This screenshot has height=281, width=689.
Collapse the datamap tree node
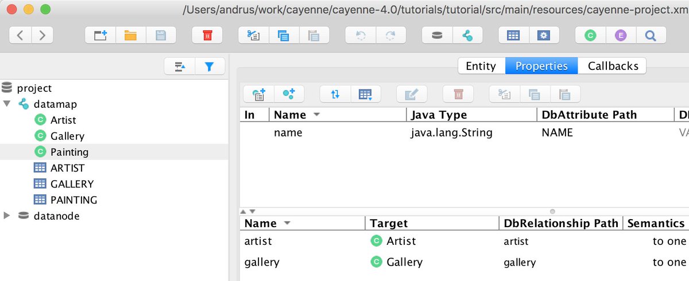pos(7,104)
